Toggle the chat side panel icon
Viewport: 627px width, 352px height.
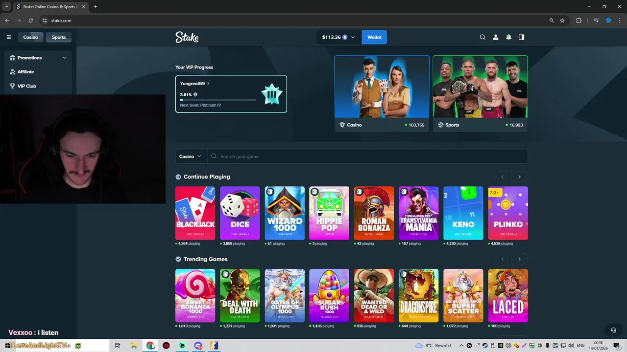point(521,37)
